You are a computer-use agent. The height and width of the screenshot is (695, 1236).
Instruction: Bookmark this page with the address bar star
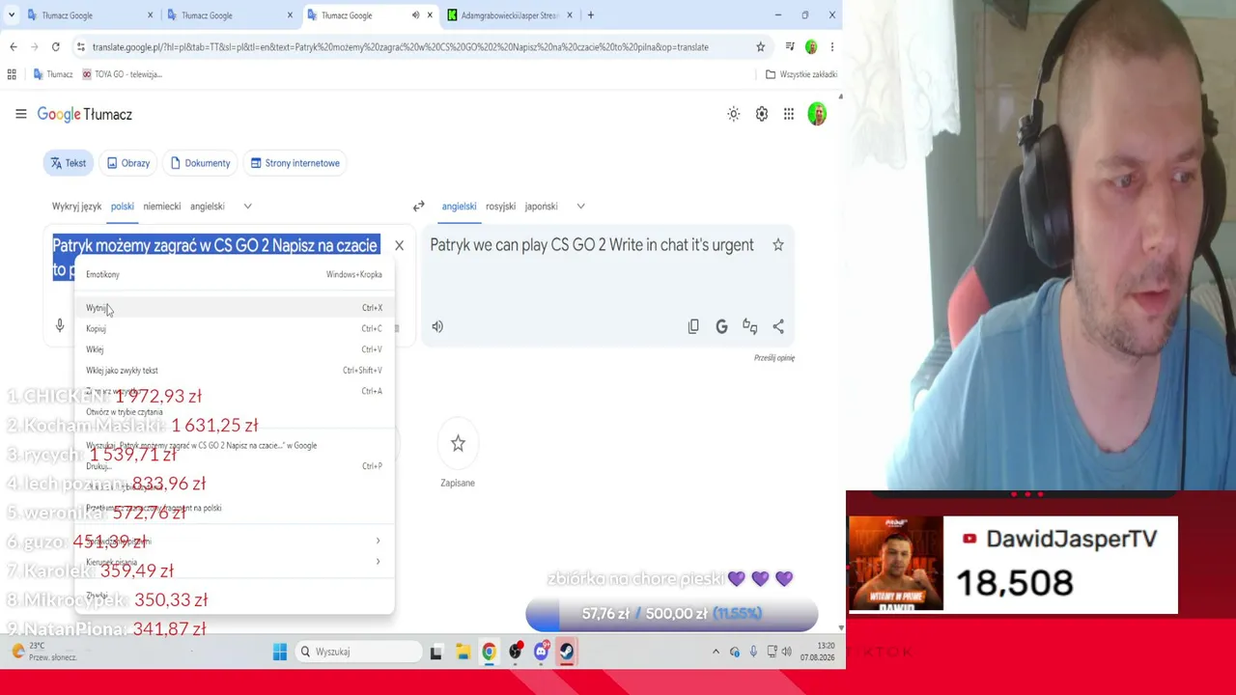pyautogui.click(x=761, y=46)
